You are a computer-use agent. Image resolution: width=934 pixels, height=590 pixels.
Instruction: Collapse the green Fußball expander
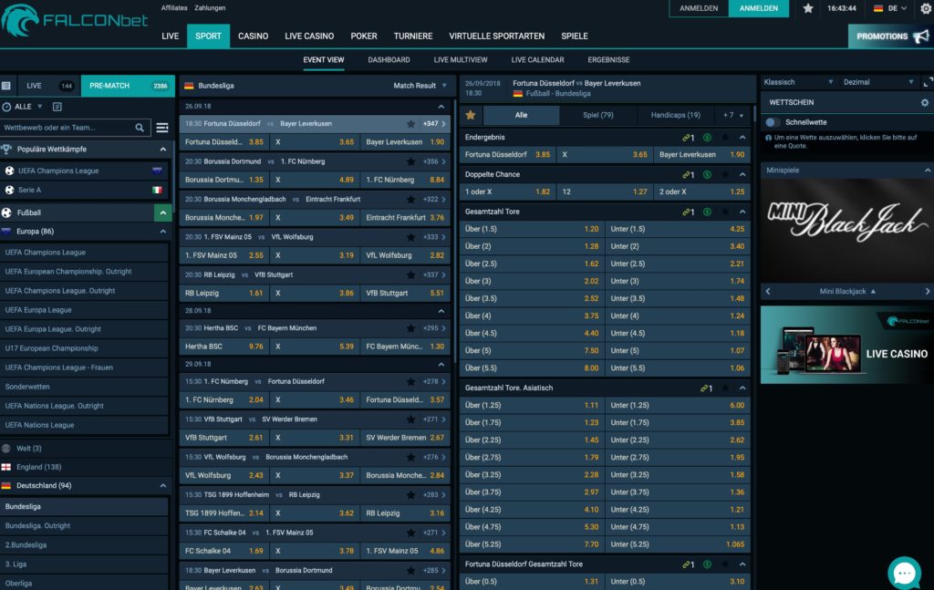point(162,212)
